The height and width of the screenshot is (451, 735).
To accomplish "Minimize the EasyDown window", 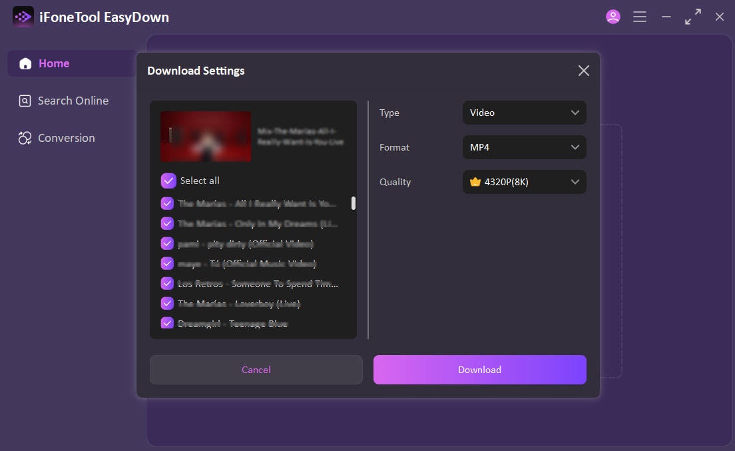I will coord(666,17).
